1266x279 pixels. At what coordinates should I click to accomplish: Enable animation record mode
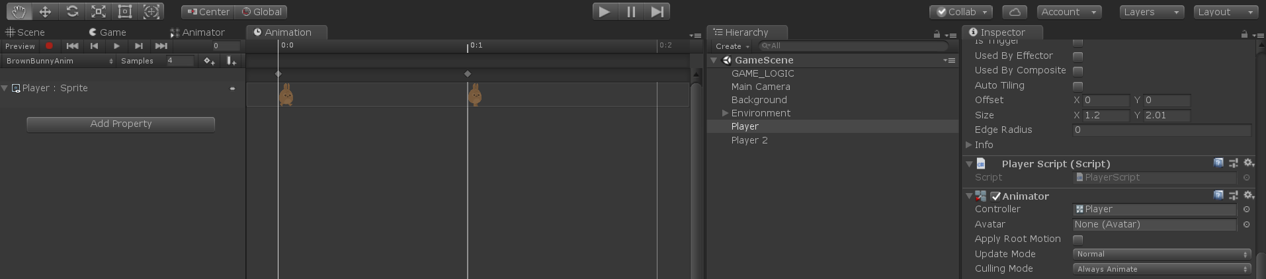49,46
